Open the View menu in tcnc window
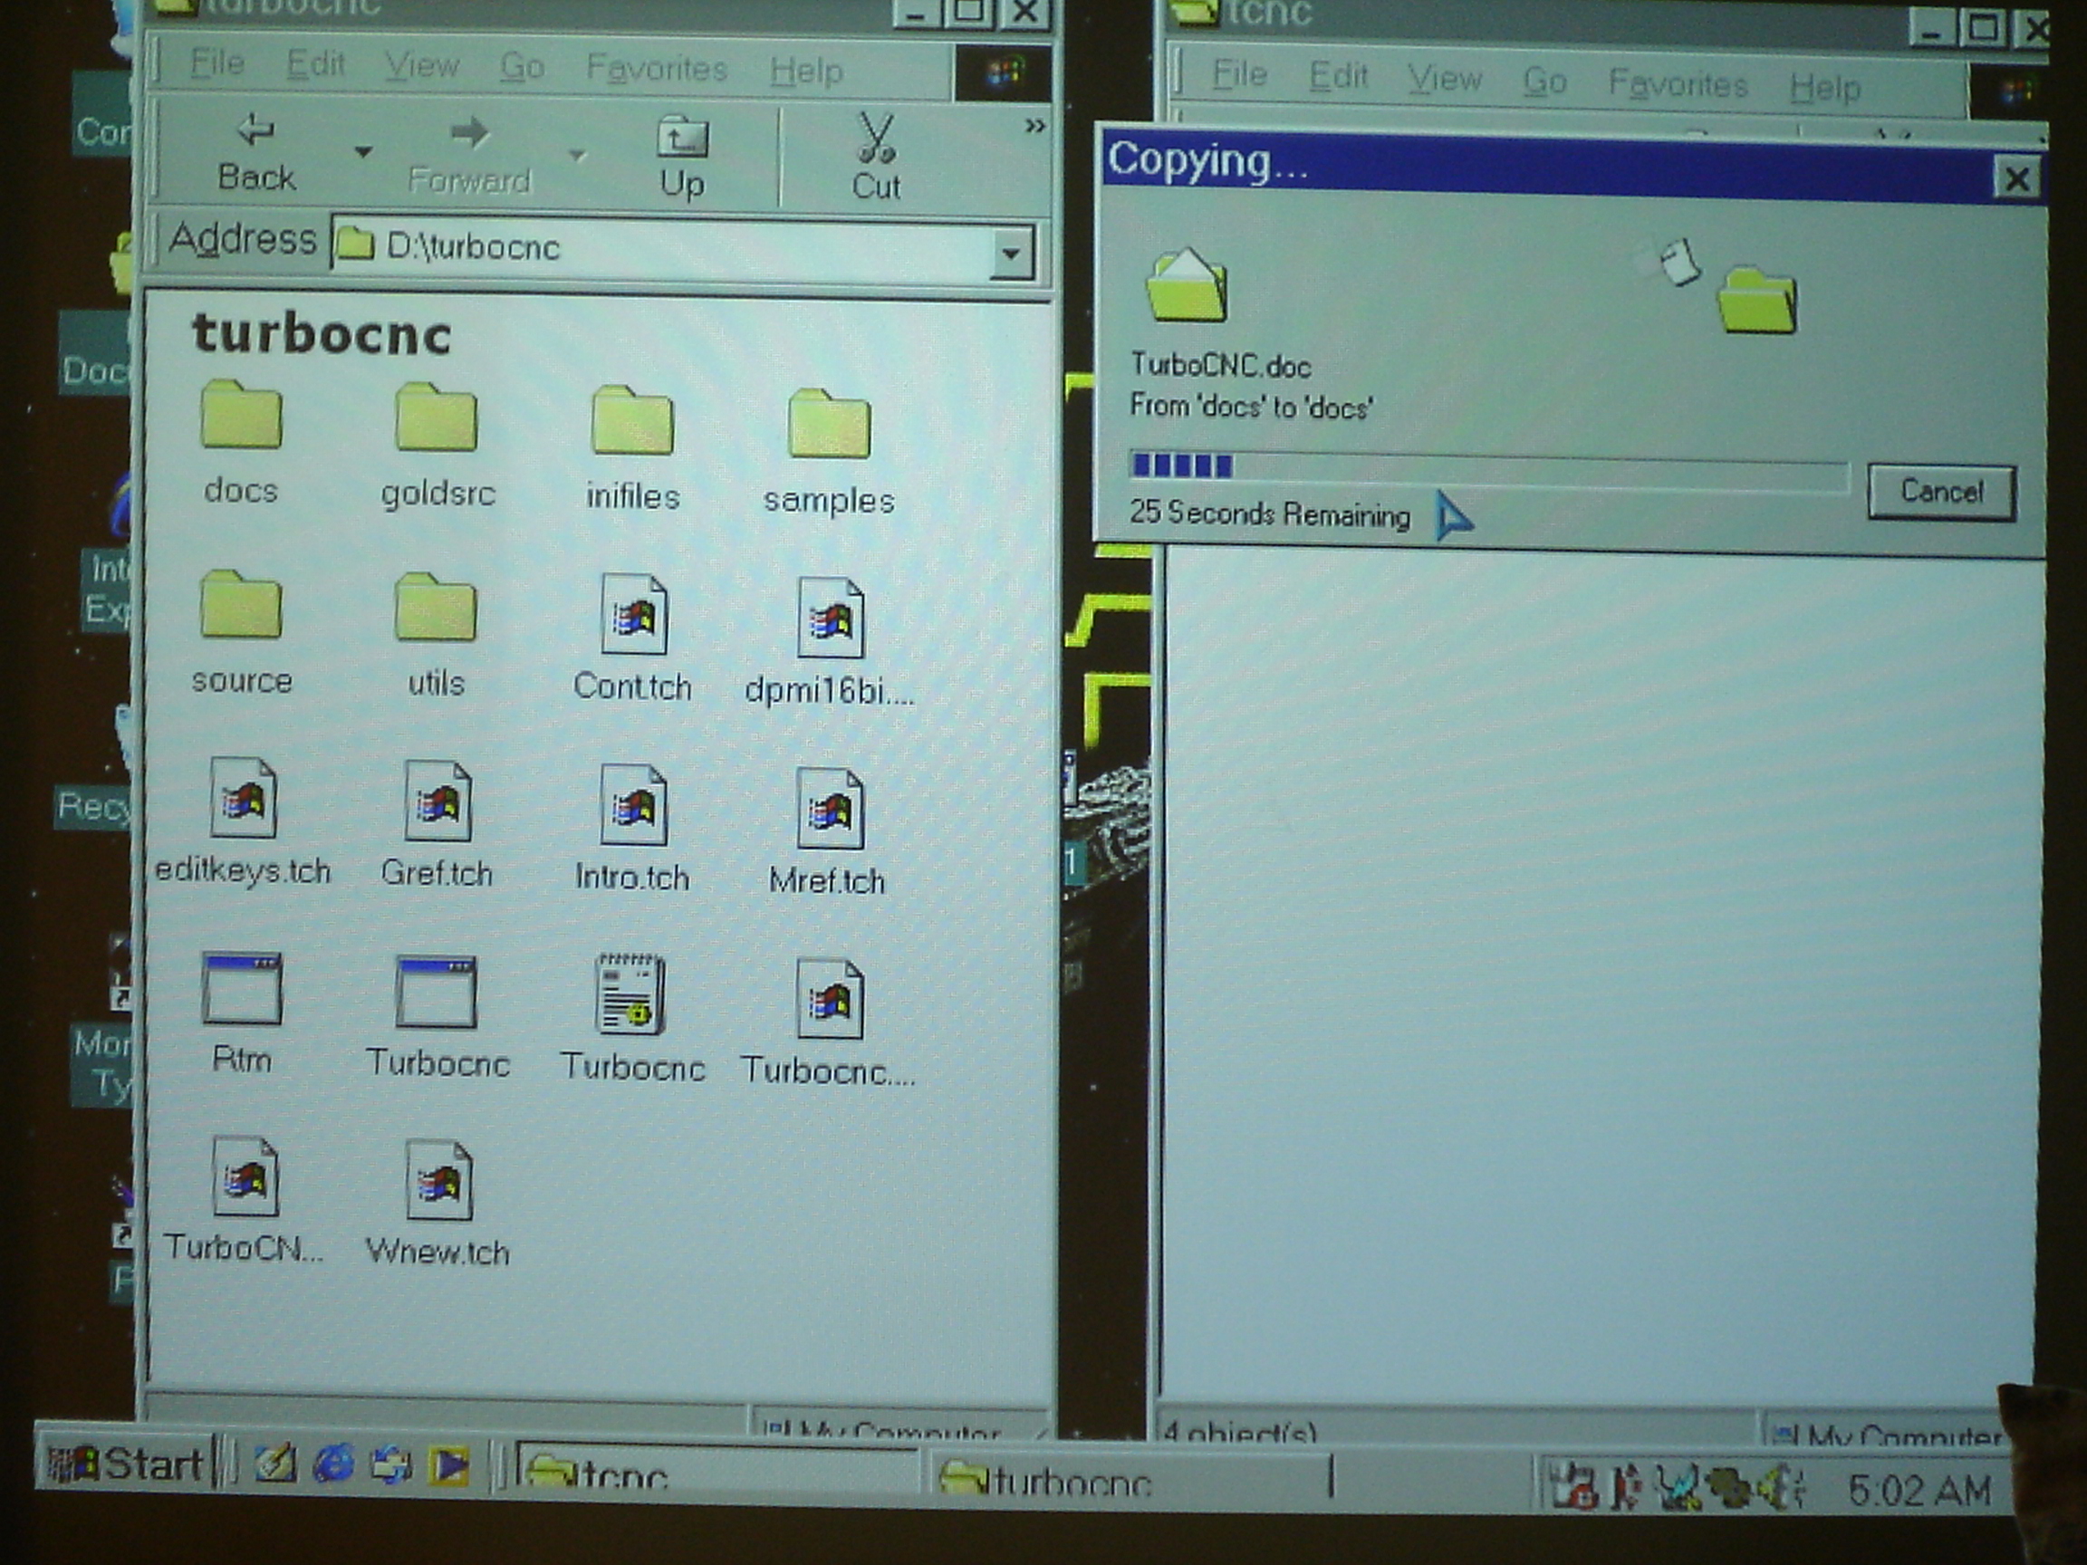The image size is (2087, 1565). pos(1444,79)
